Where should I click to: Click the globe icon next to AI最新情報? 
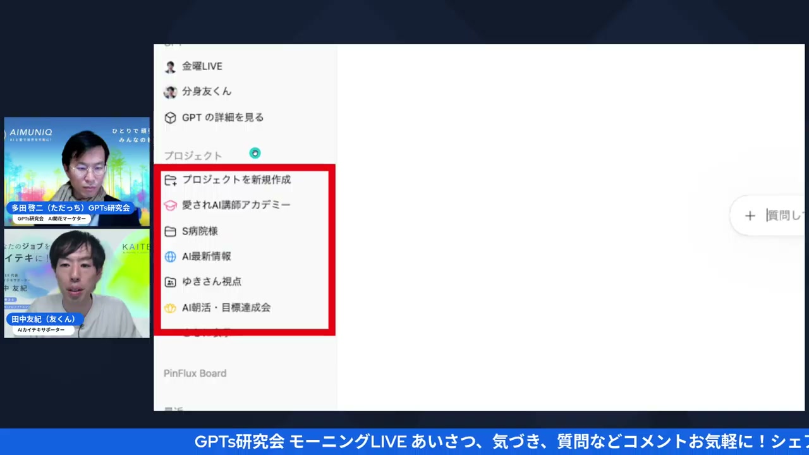coord(170,256)
